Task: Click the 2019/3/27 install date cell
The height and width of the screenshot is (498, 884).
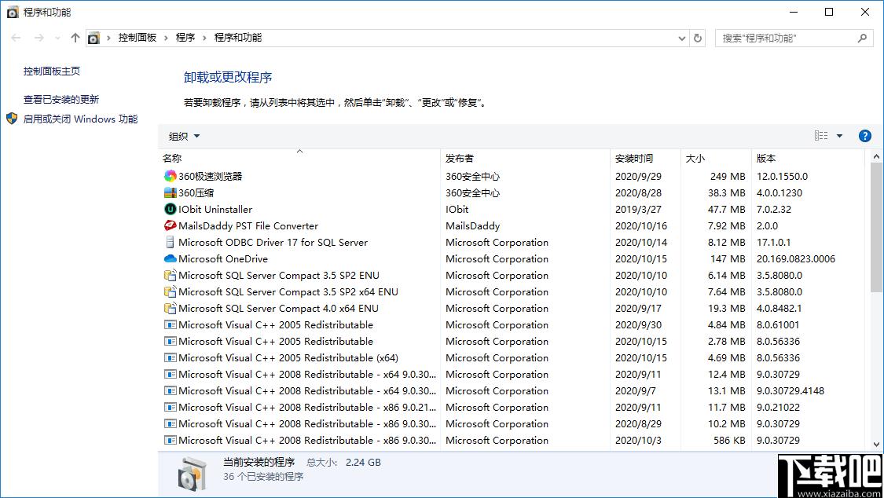Action: click(638, 209)
